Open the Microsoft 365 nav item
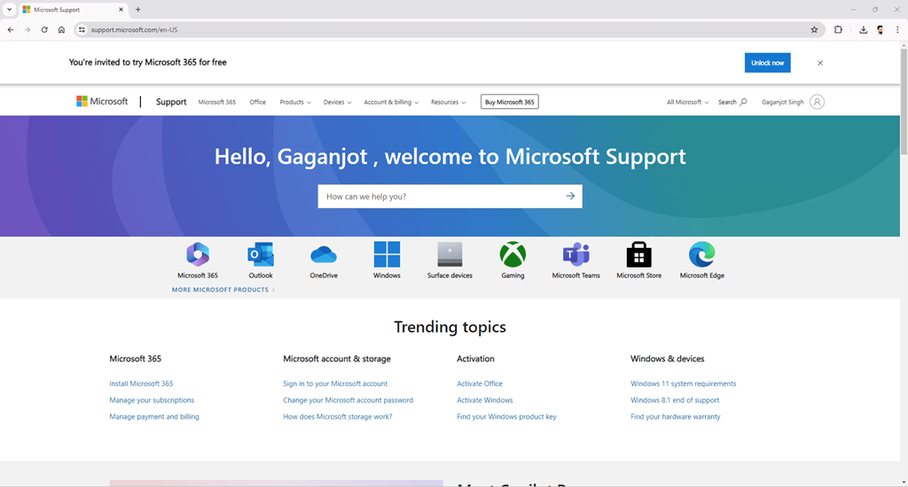 (x=217, y=102)
